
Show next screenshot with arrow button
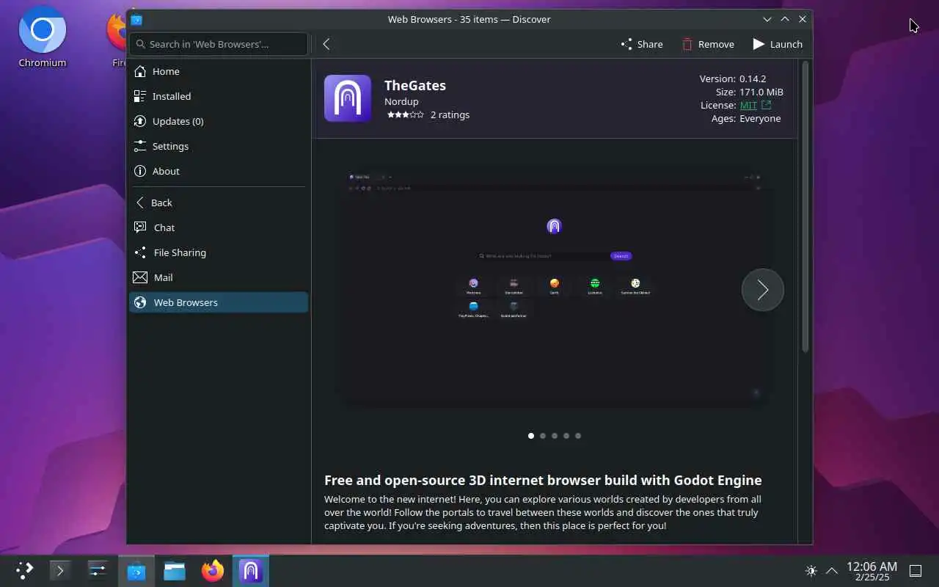coord(763,290)
